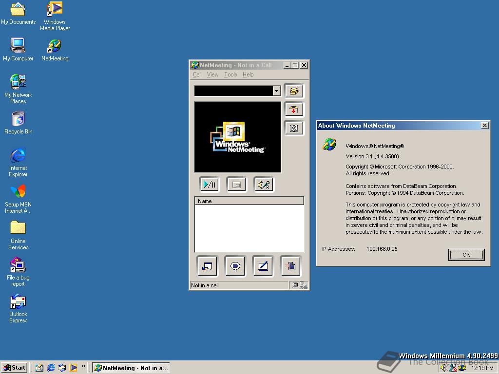Click the Not in a call status text
Image resolution: width=499 pixels, height=374 pixels.
205,285
